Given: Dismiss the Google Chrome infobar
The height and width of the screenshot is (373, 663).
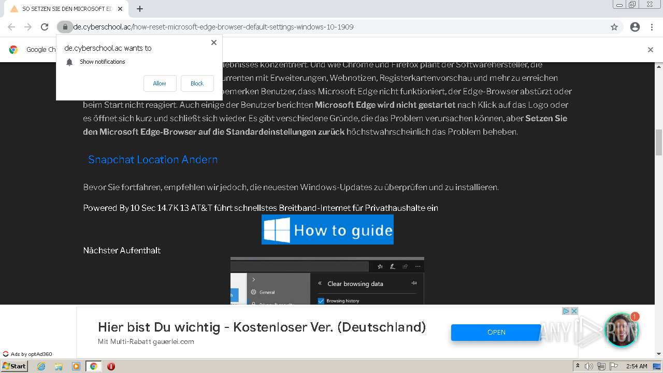Looking at the screenshot, I should (x=651, y=50).
